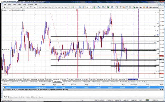
Task: Click the order 11922512 row icon
Action: coord(4,87)
